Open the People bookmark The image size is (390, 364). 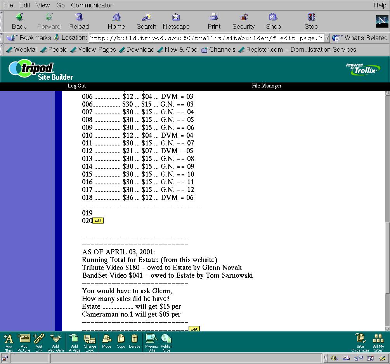54,50
